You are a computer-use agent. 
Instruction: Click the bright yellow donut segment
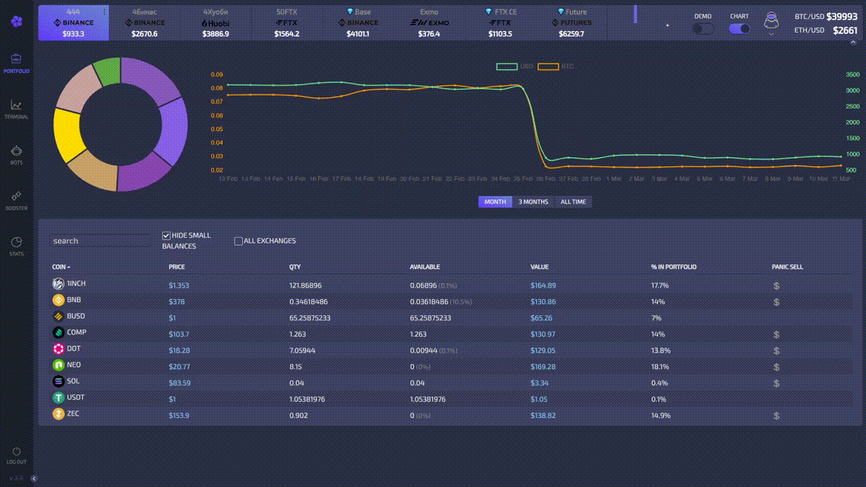pyautogui.click(x=68, y=135)
